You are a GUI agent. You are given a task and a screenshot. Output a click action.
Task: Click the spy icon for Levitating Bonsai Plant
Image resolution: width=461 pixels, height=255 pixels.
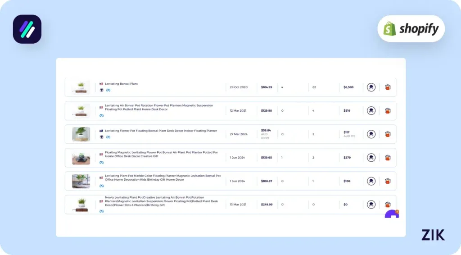tap(371, 87)
